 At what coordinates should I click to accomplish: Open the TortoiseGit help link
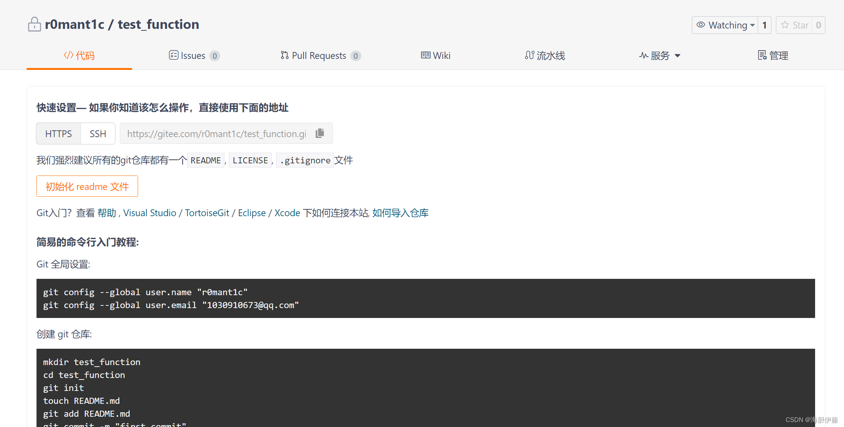click(207, 213)
